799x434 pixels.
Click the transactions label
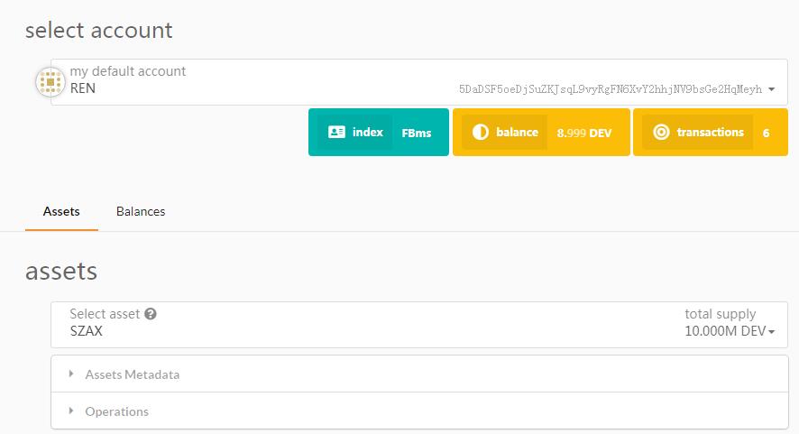(710, 133)
